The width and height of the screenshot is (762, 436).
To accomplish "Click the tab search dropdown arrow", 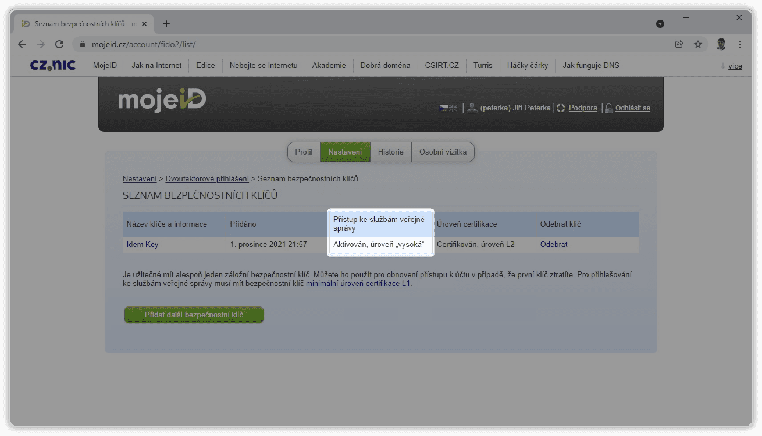I will click(x=660, y=24).
